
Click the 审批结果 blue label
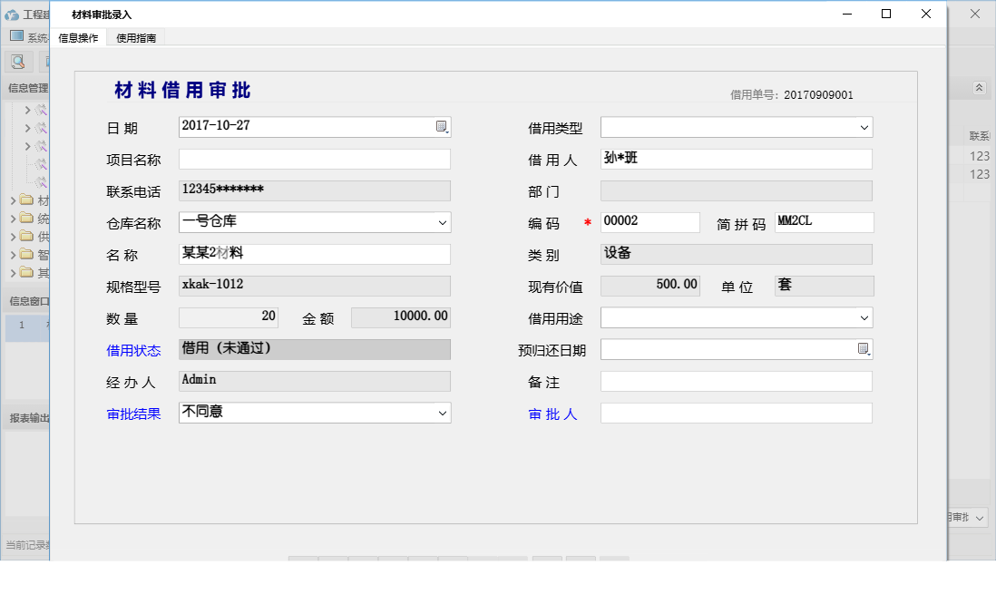133,414
